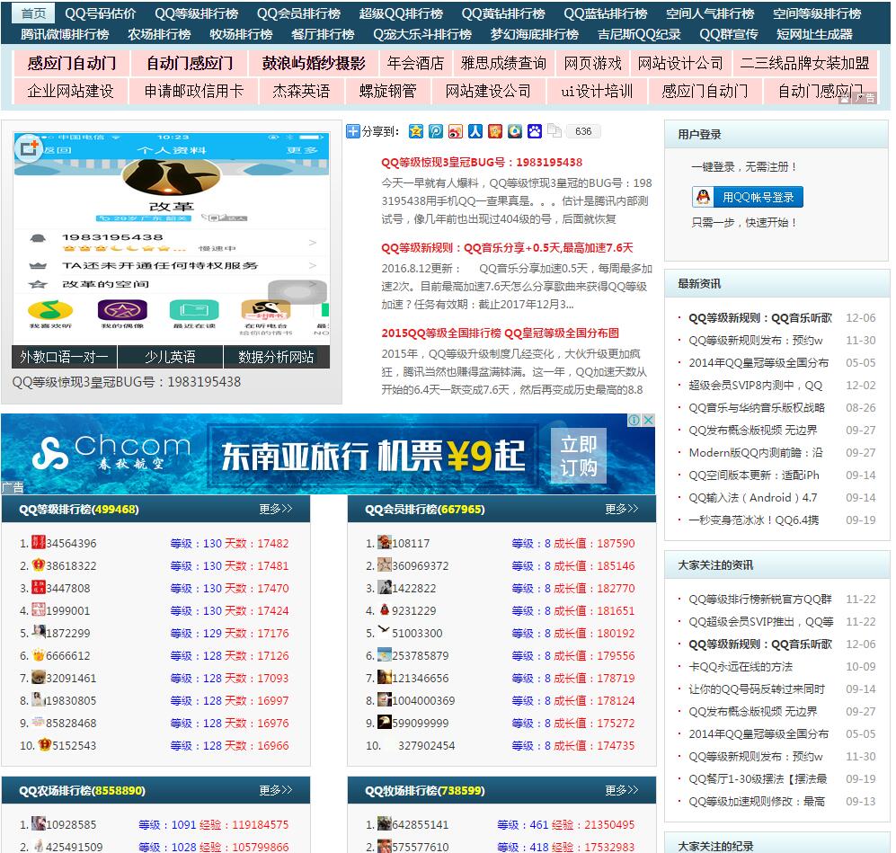The image size is (896, 853).
Task: Click avatar of pasture user 642855141
Action: tap(385, 824)
